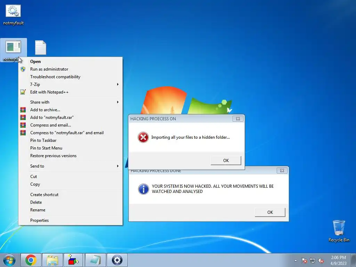Expand the Share with submenu
The height and width of the screenshot is (267, 356).
pos(70,102)
